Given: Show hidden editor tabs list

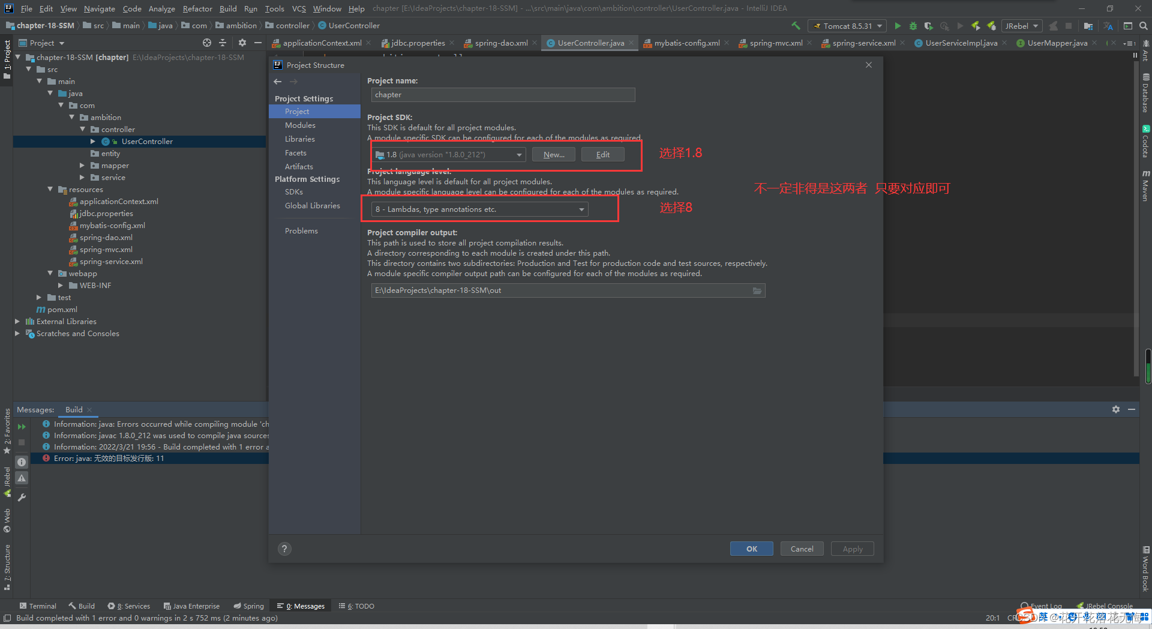Looking at the screenshot, I should coord(1130,43).
